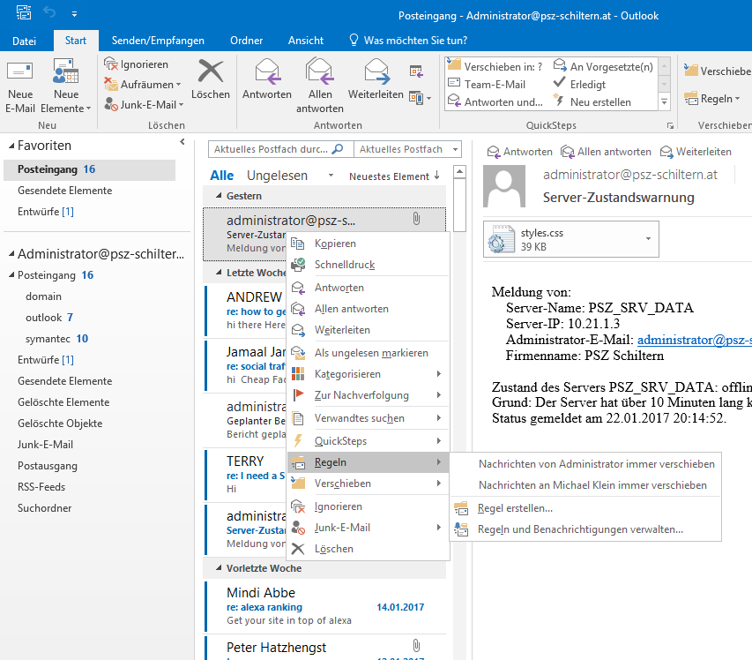This screenshot has height=660, width=752.
Task: Select Schnelldruck in the context menu
Action: coord(345,265)
